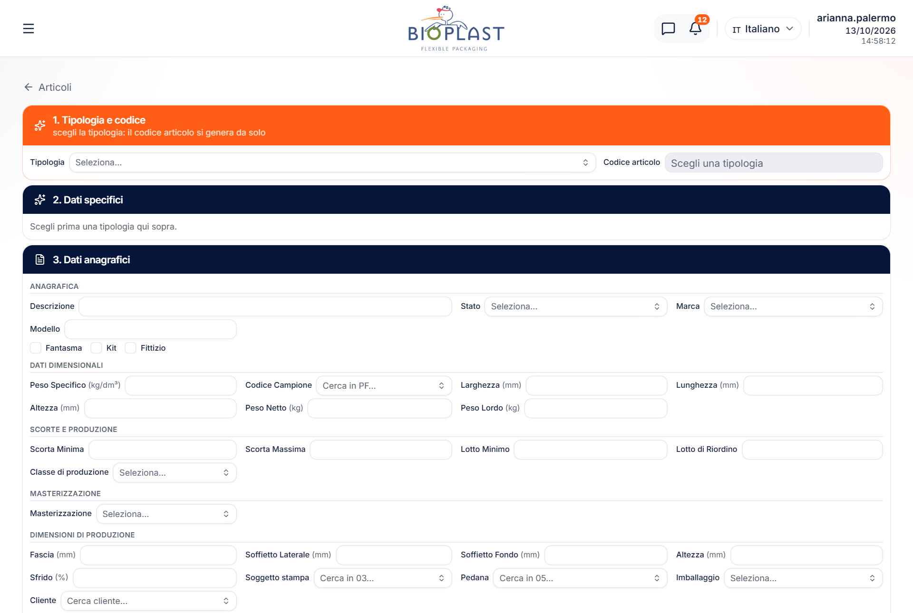This screenshot has height=613, width=913.
Task: Click the document icon in Dati anagrafici header
Action: [40, 259]
